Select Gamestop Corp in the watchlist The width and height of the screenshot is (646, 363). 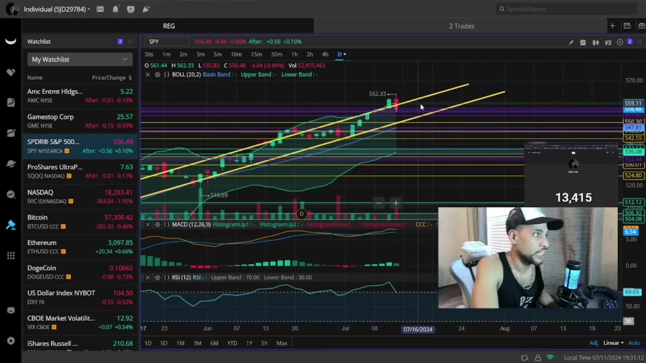click(x=80, y=121)
